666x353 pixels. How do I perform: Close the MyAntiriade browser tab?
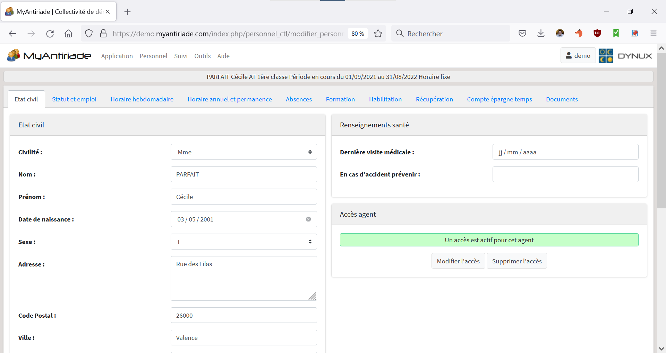coord(108,11)
